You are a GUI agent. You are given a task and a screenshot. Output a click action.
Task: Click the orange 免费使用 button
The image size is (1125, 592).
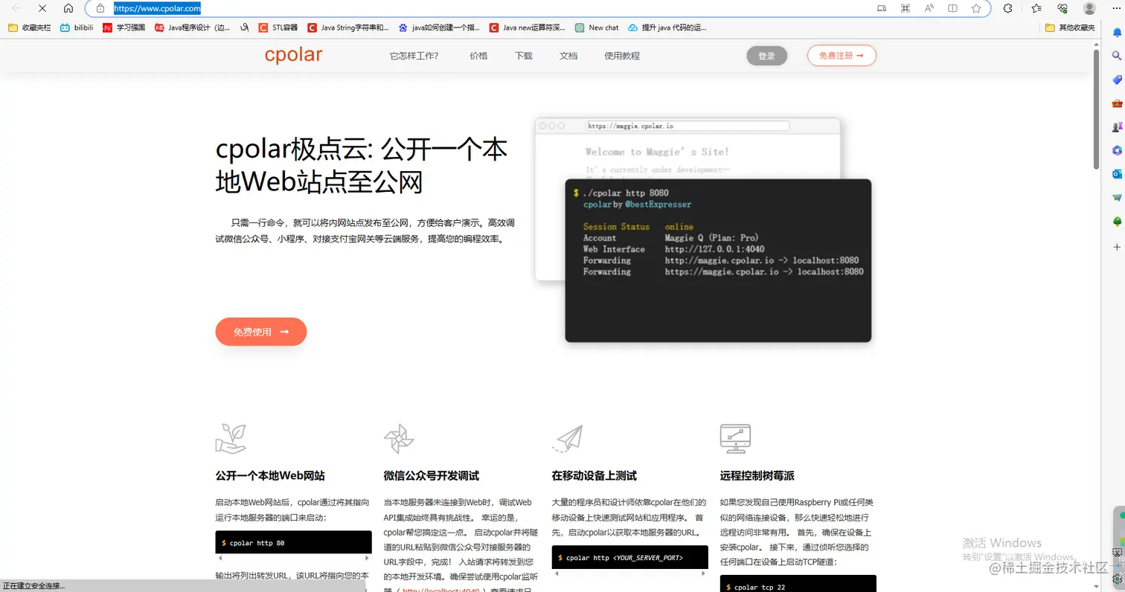point(261,332)
